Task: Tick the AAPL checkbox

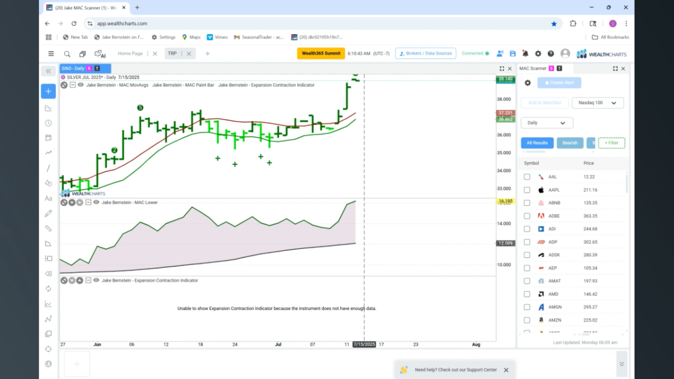Action: (527, 190)
